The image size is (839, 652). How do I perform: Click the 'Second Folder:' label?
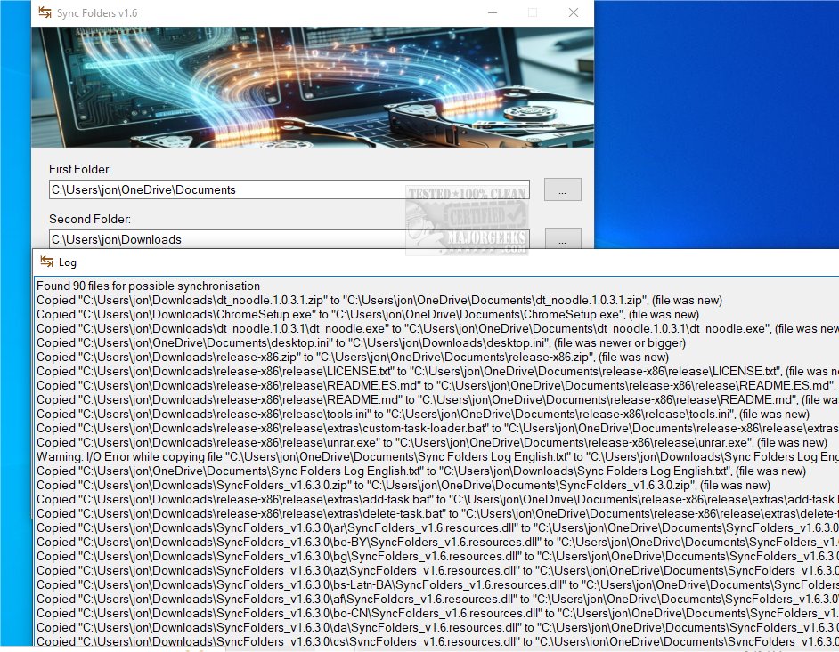pyautogui.click(x=90, y=219)
